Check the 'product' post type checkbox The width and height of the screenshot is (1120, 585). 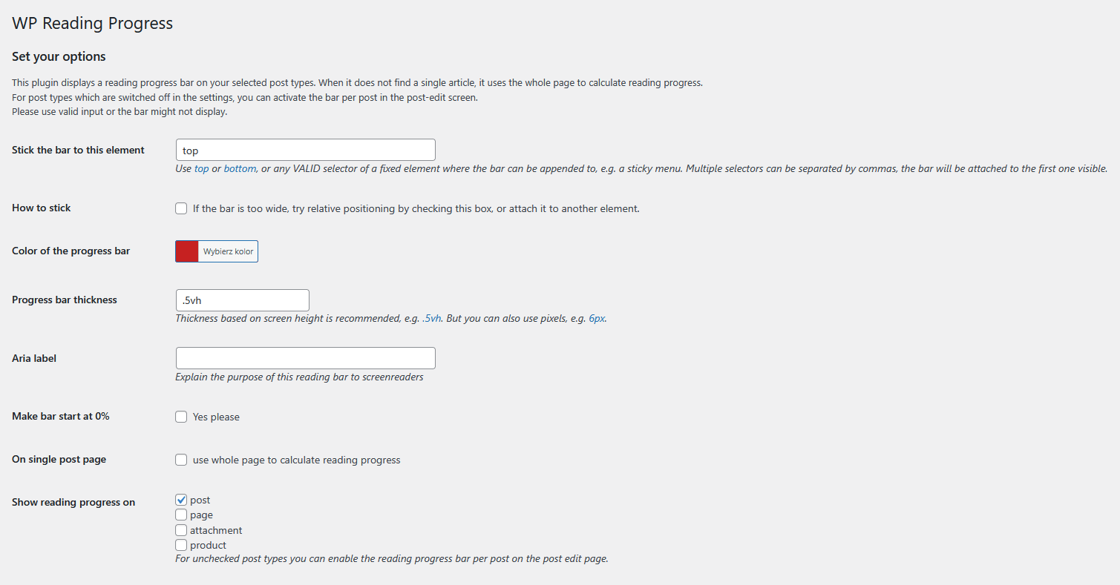click(181, 545)
